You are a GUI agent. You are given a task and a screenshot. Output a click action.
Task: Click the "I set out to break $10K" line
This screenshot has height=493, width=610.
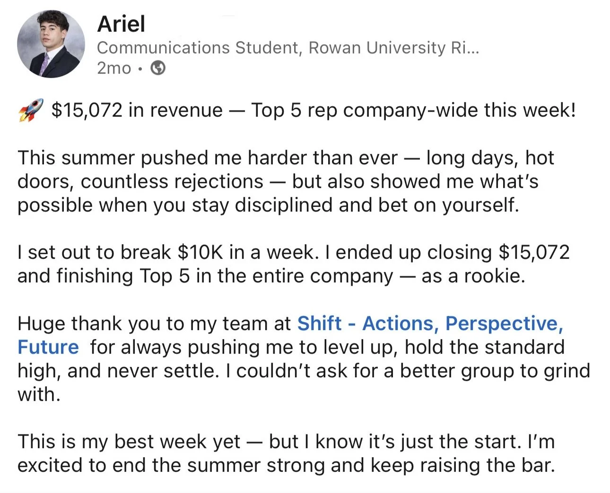(x=121, y=252)
